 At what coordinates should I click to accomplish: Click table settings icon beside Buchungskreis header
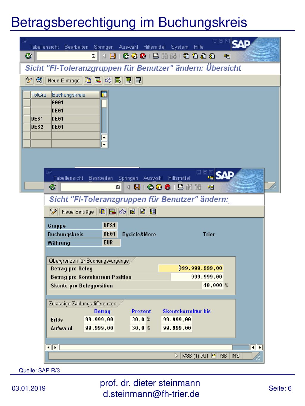104,94
